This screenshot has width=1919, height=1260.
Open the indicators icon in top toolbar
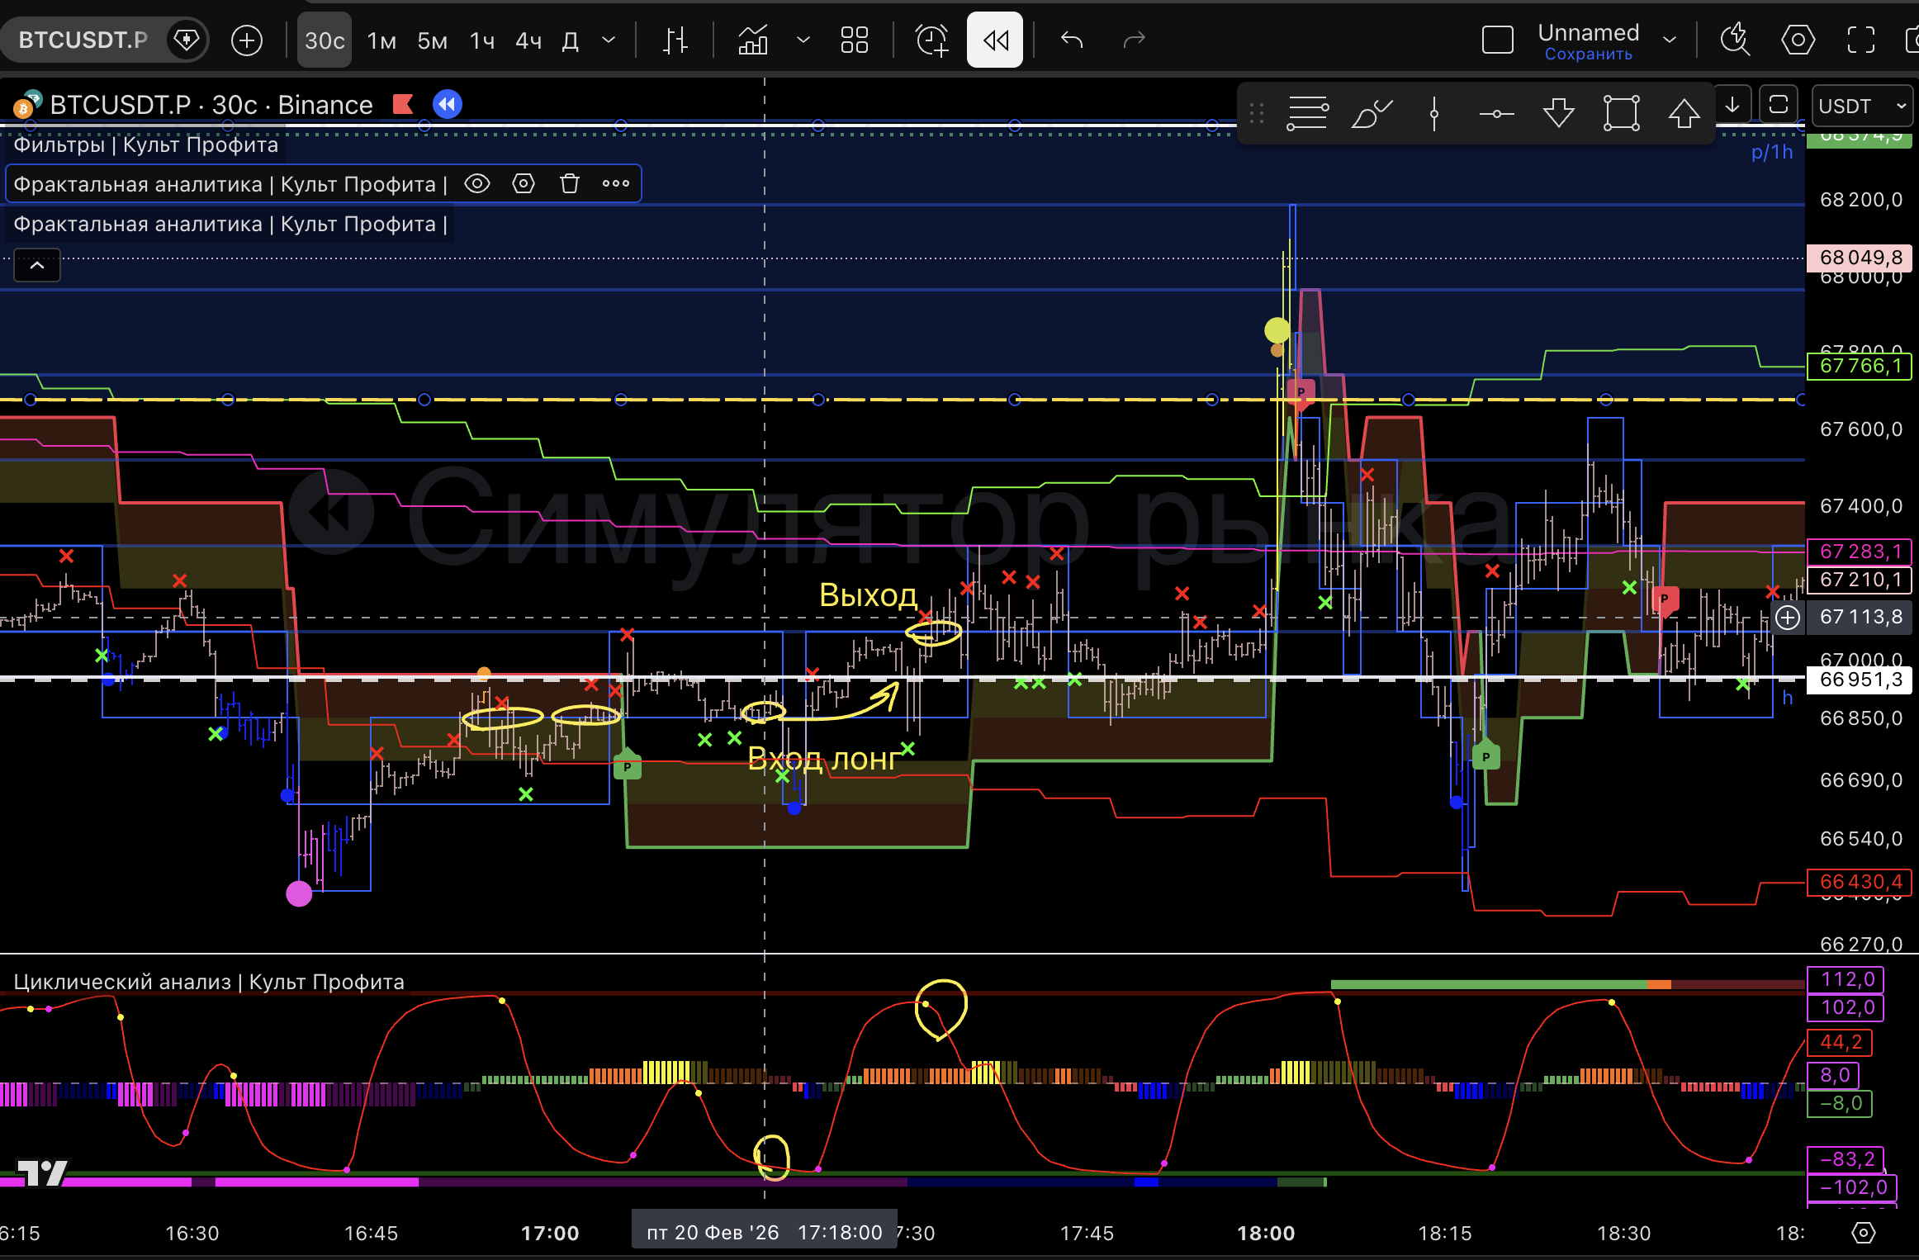753,40
